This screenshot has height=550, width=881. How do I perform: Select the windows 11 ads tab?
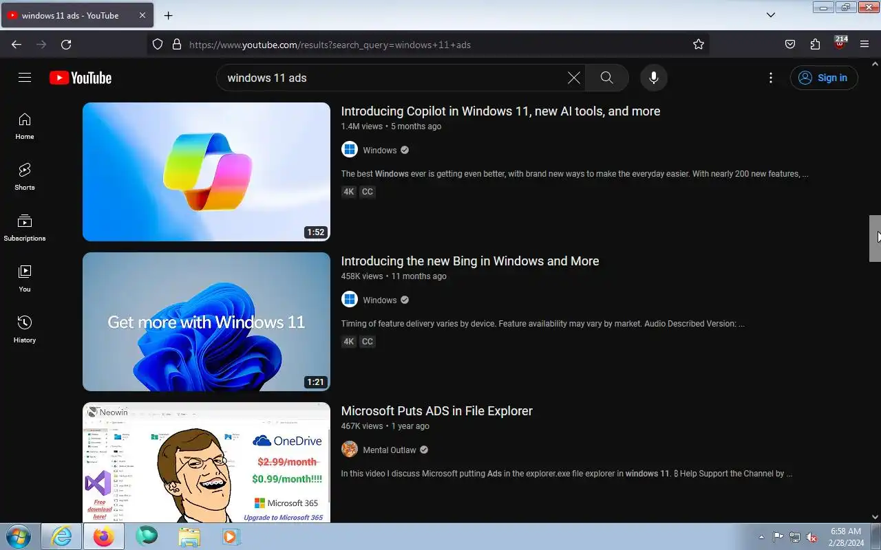[76, 15]
